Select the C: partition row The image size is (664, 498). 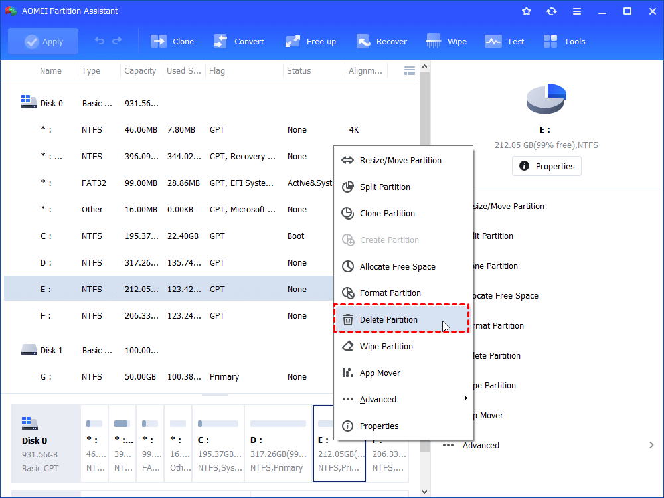(169, 236)
